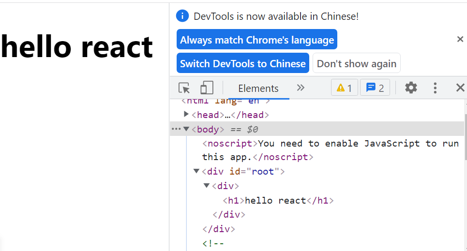Click the Elements panel vertical scrollbar
The image size is (467, 251).
(465, 137)
